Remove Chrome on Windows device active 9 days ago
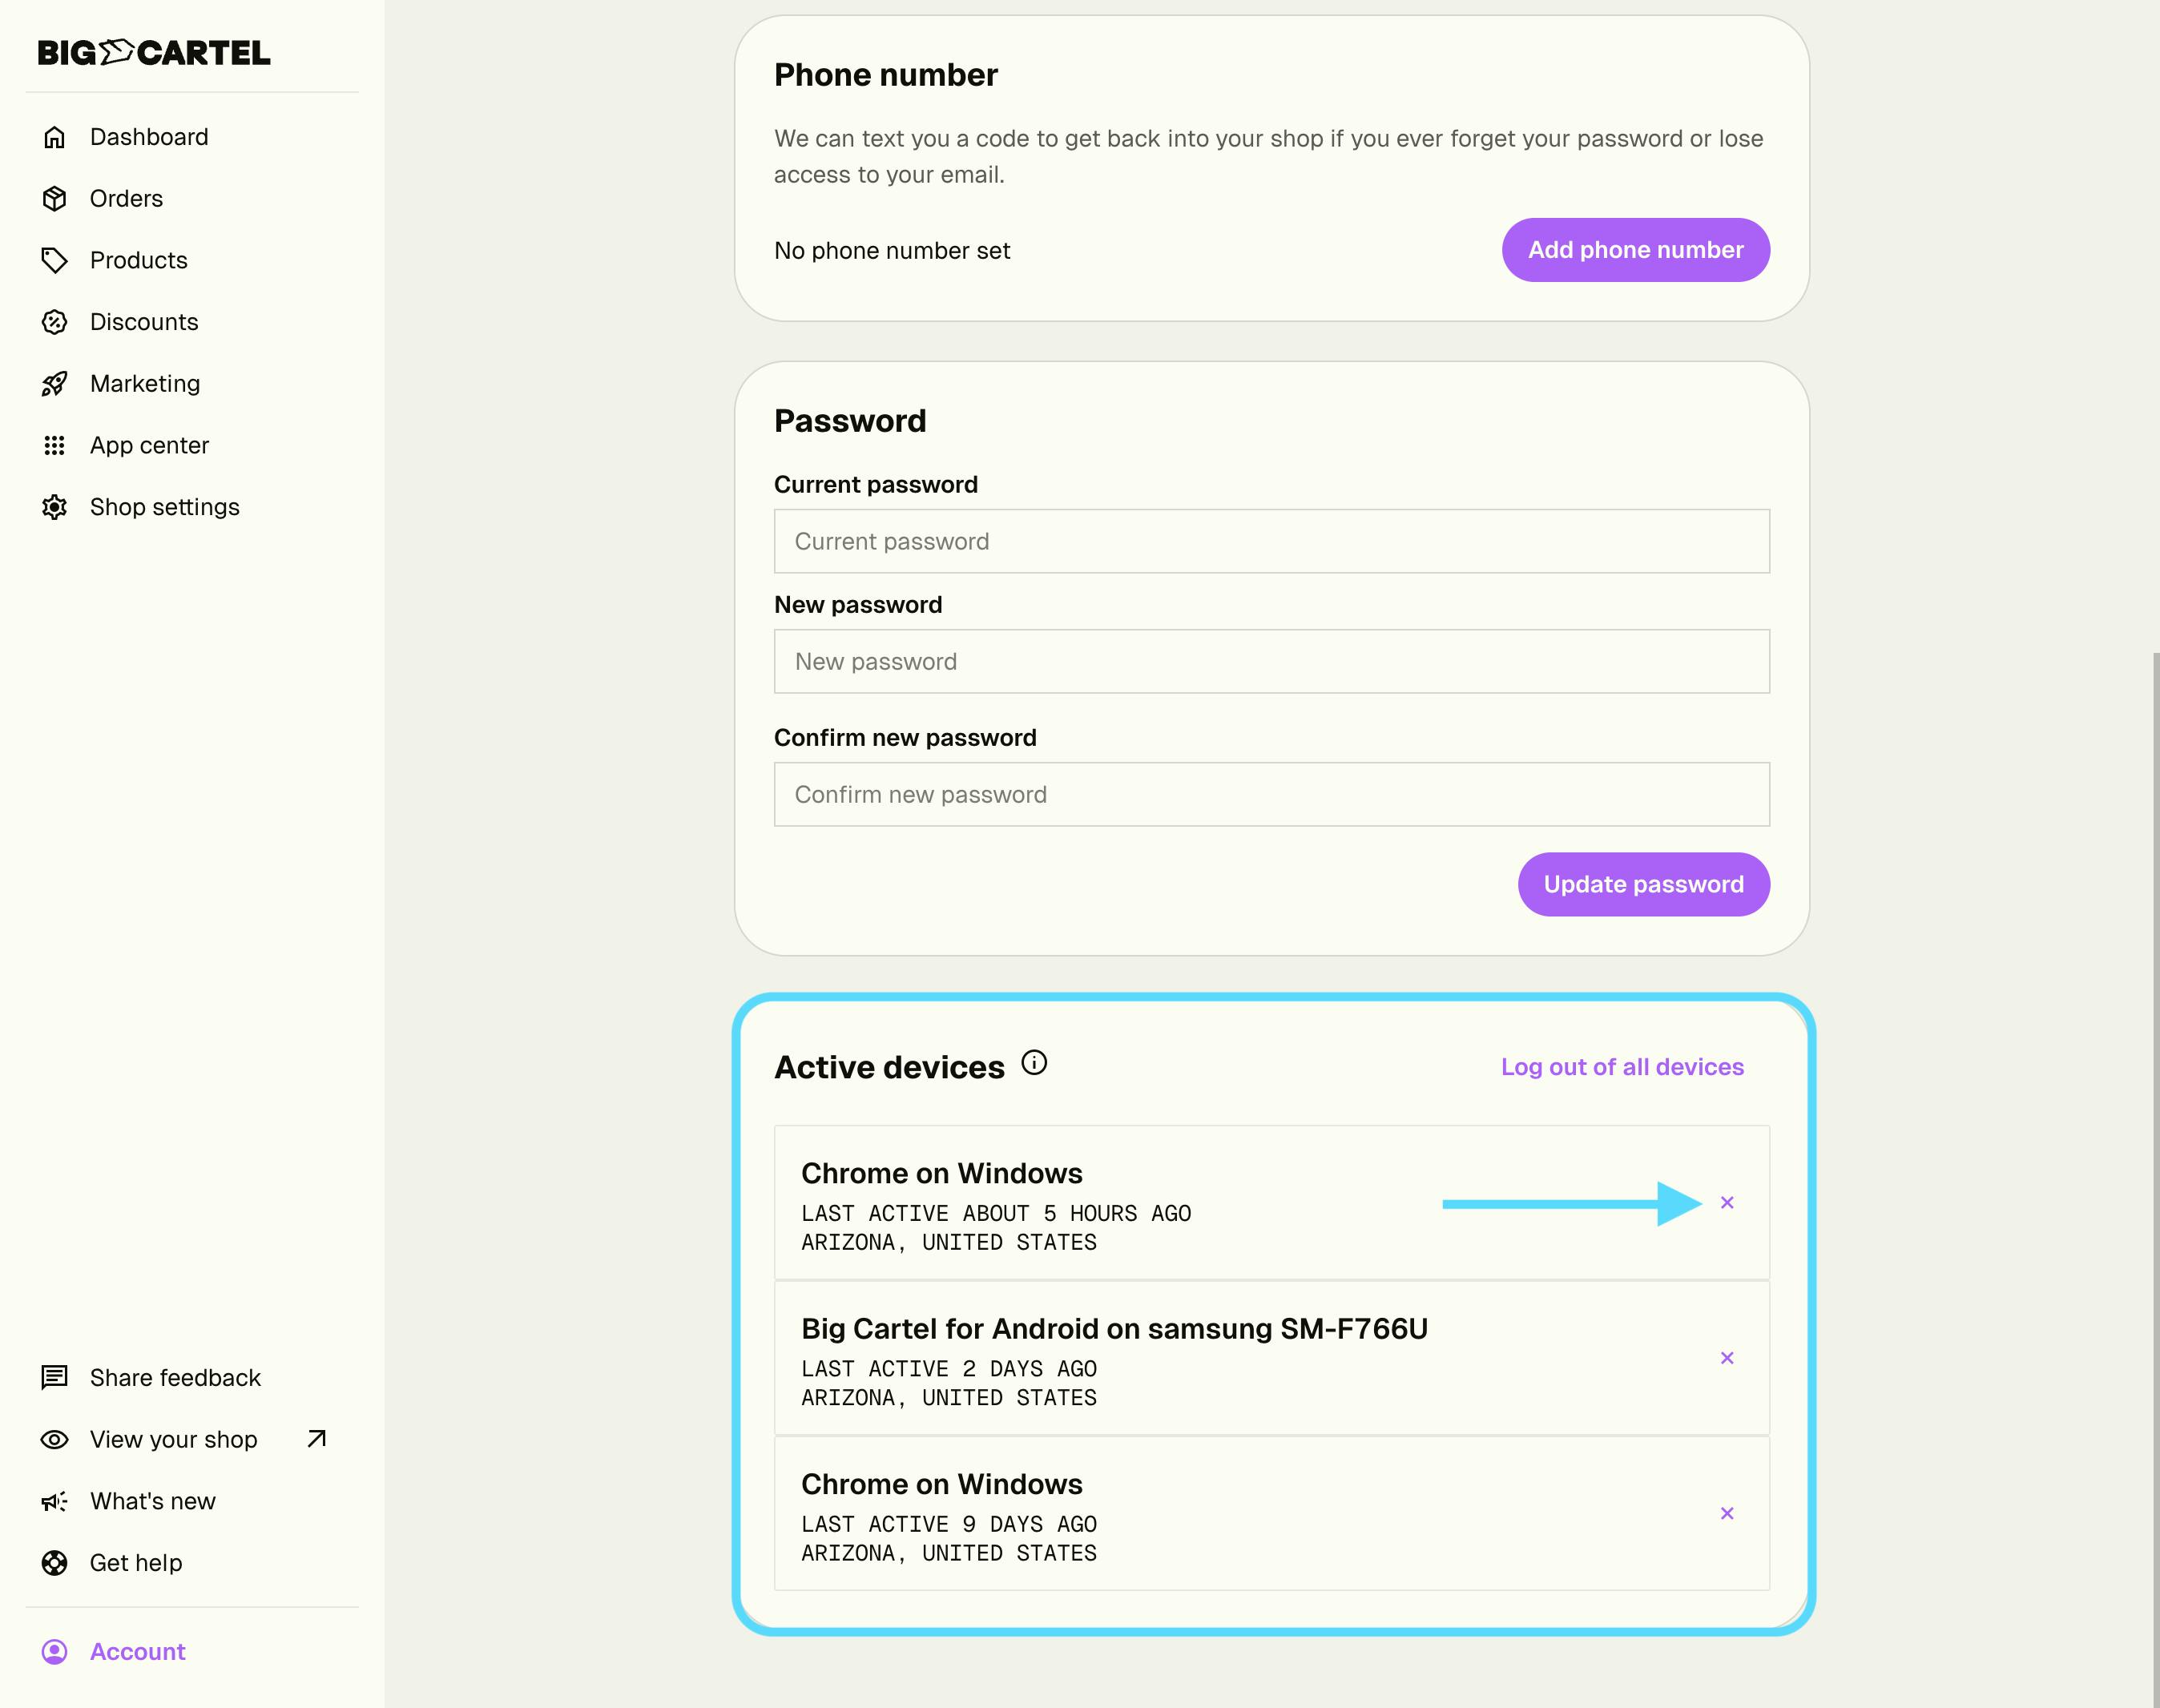This screenshot has height=1708, width=2160. tap(1727, 1513)
